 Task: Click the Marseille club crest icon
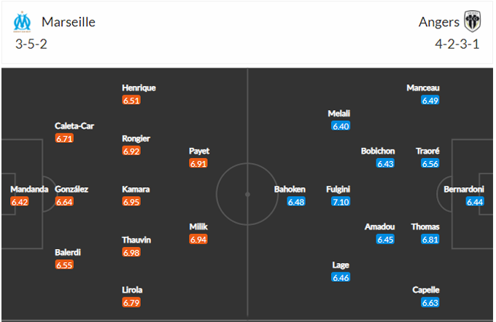tap(23, 22)
